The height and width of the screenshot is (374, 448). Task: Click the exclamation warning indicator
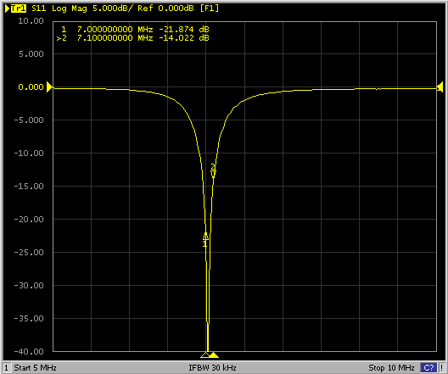click(x=441, y=368)
